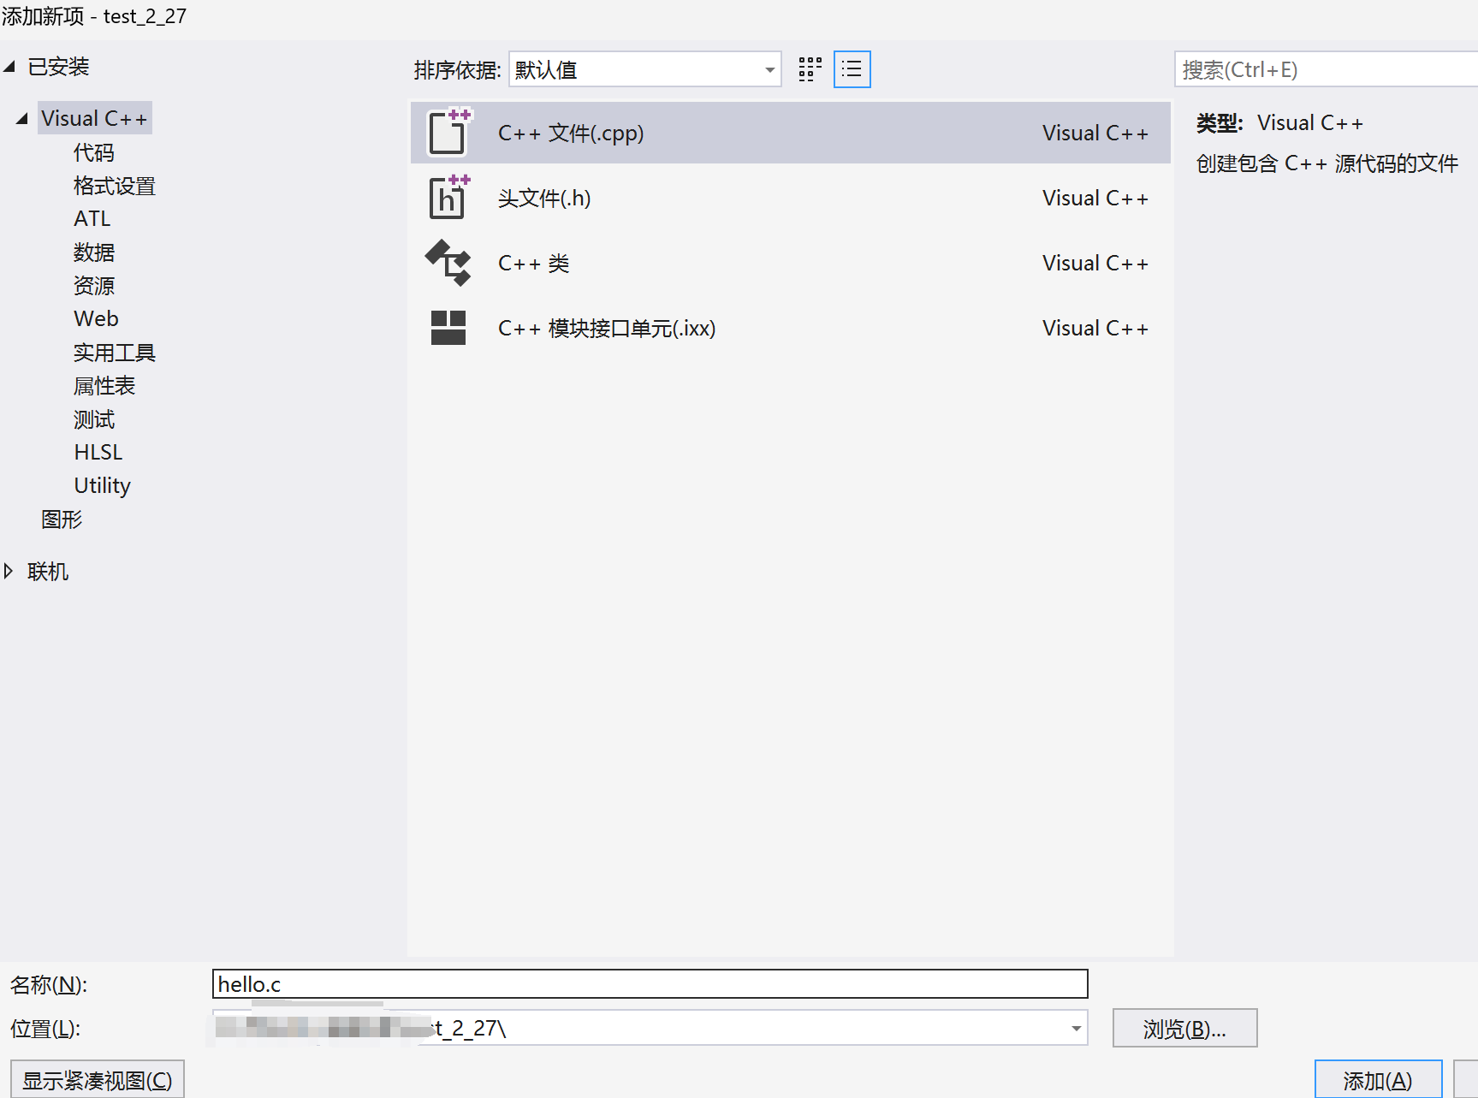Viewport: 1478px width, 1098px height.
Task: Click the 名称 input field with hello.c
Action: [650, 984]
